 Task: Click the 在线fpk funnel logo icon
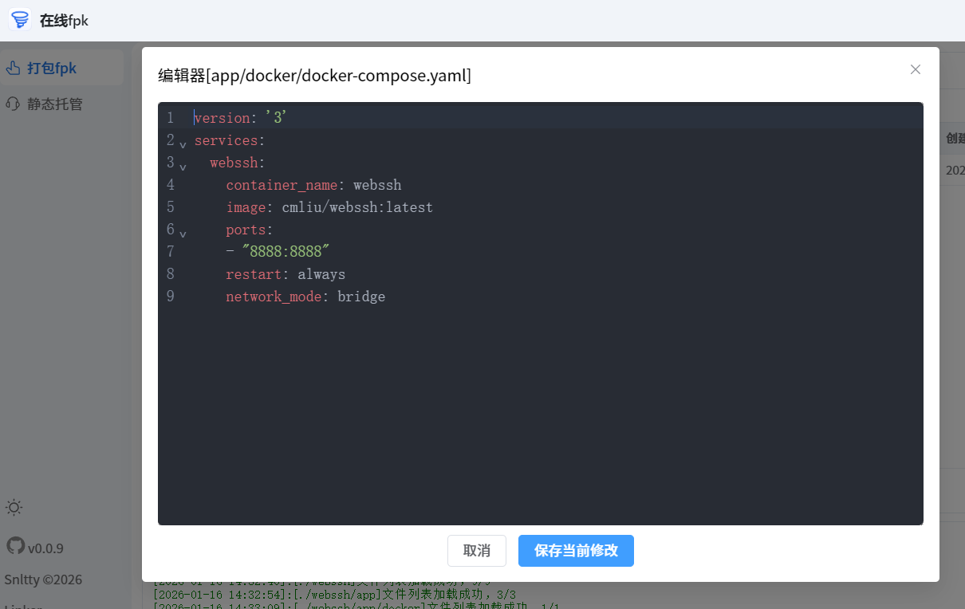tap(20, 20)
